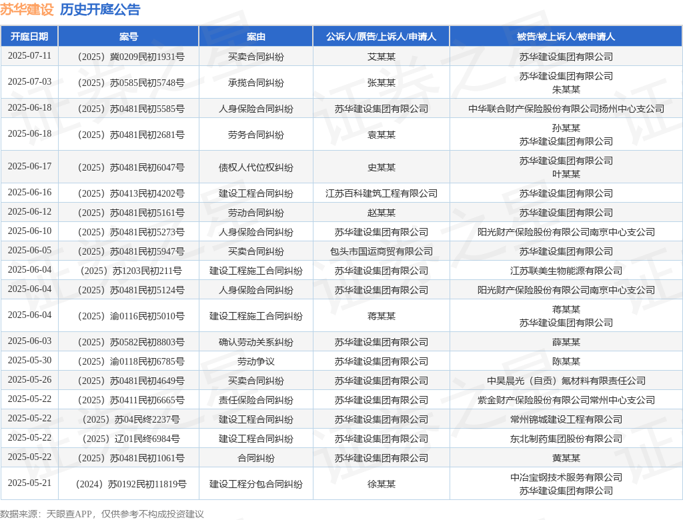Click the date 2025-05-21

click(29, 483)
